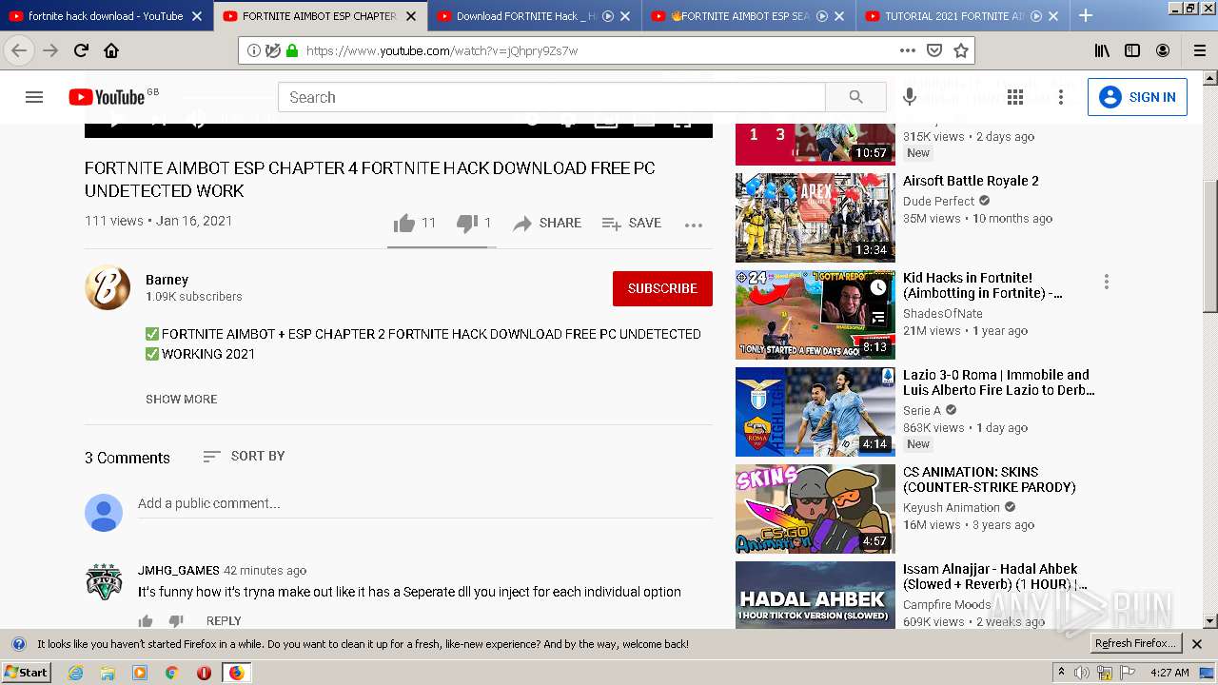Open the 'Airsoft Battle Royale 2' thumbnail
The height and width of the screenshot is (685, 1218).
815,217
